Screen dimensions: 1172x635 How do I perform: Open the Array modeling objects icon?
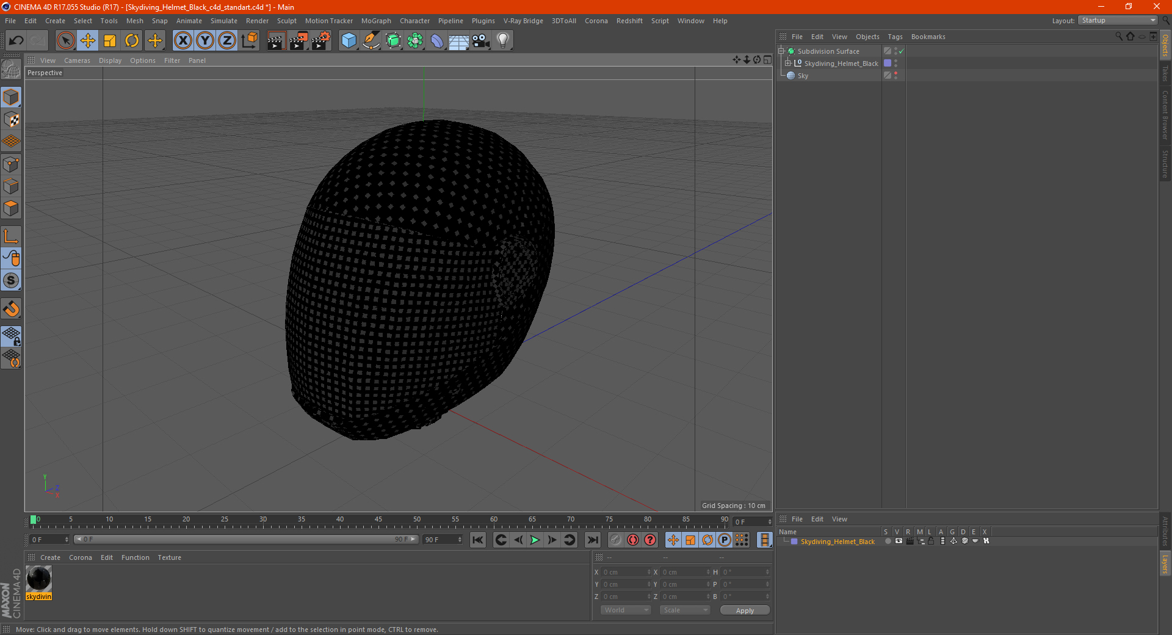point(415,41)
